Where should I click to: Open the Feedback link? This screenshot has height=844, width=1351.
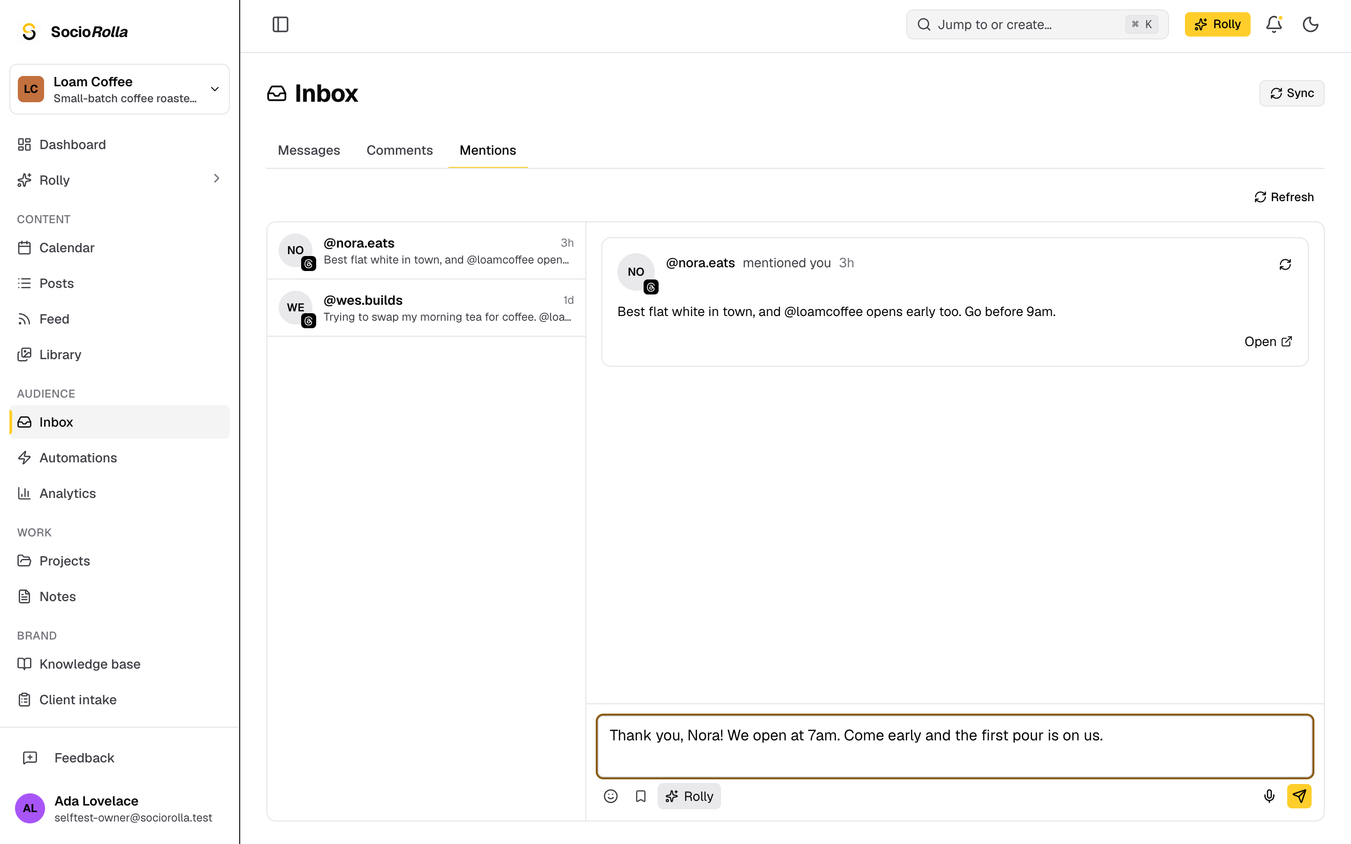(120, 757)
